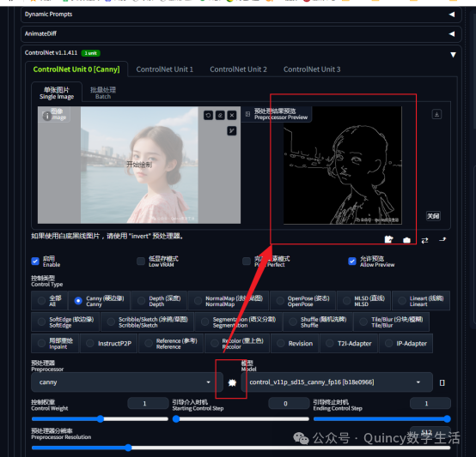
Task: Select the Reference control type
Action: (x=171, y=344)
